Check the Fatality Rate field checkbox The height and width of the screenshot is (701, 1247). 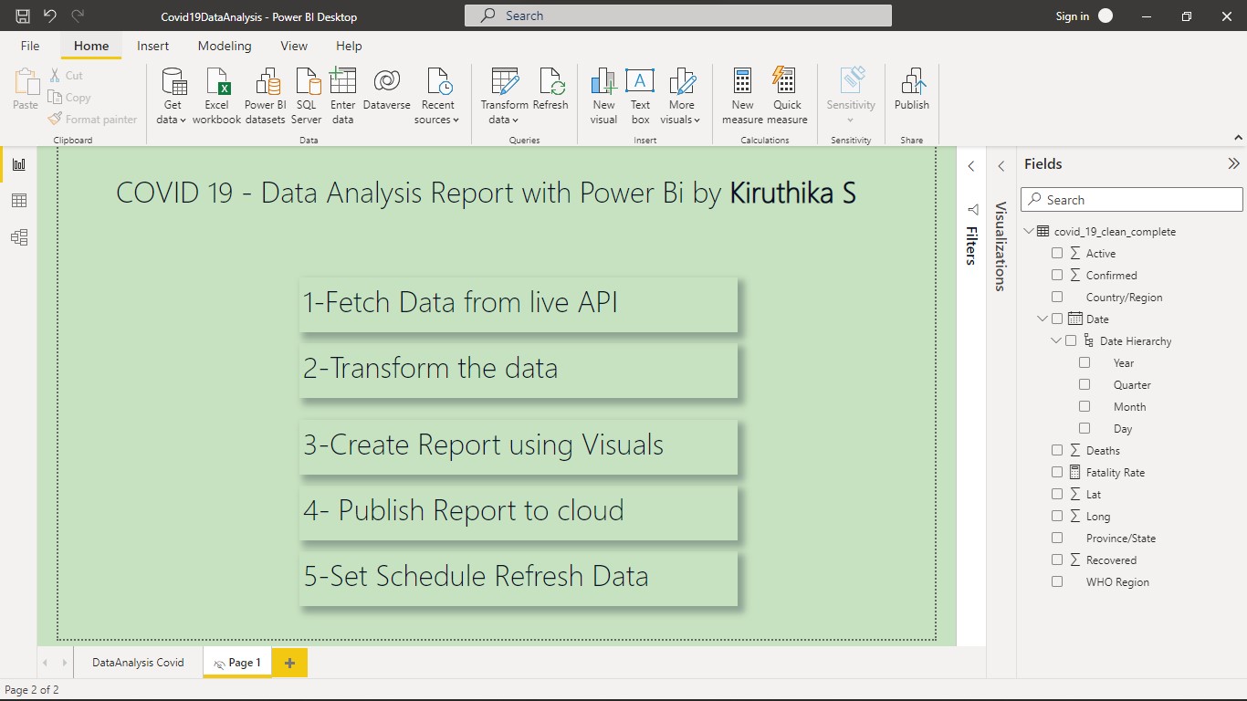1057,472
